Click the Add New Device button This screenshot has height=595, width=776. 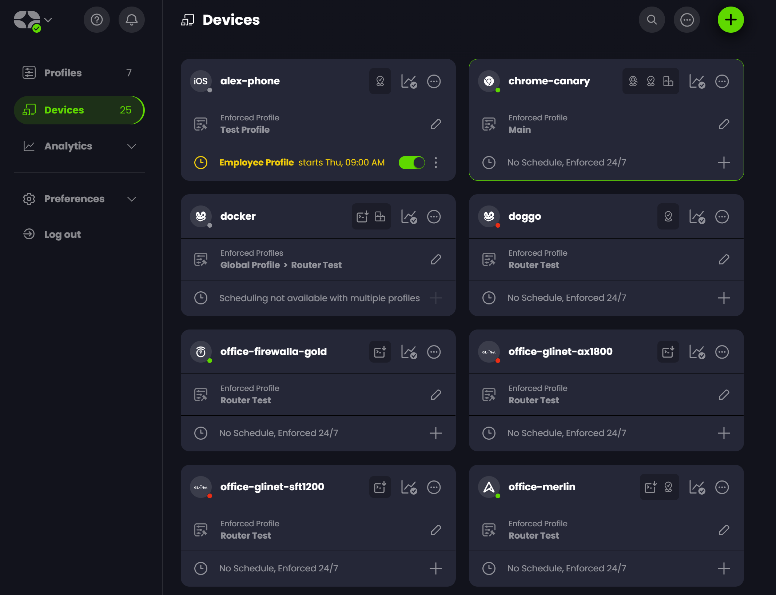pos(731,19)
